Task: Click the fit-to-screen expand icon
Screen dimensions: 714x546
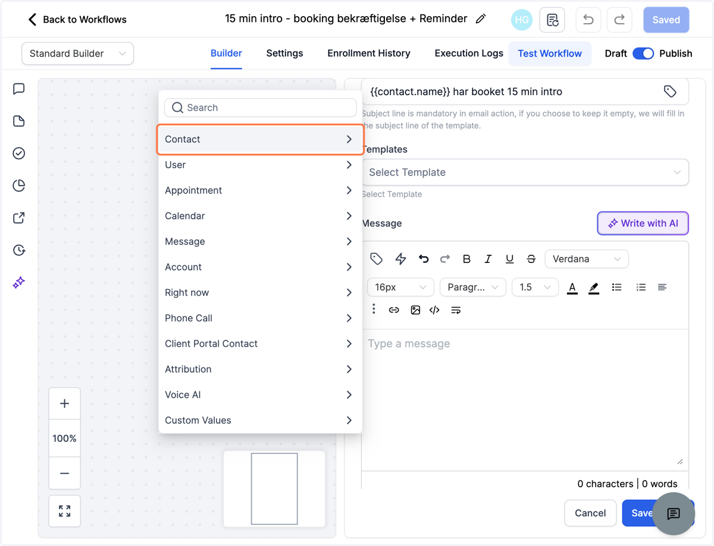Action: [65, 511]
